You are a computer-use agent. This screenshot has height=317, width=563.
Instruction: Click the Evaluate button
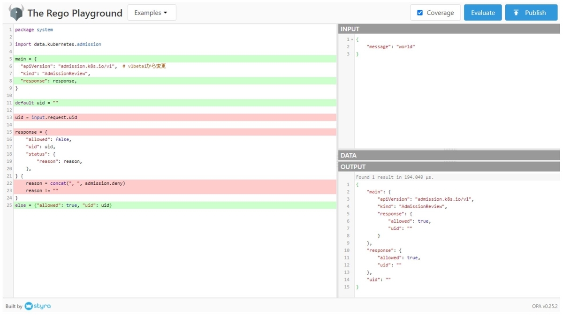[x=483, y=13]
